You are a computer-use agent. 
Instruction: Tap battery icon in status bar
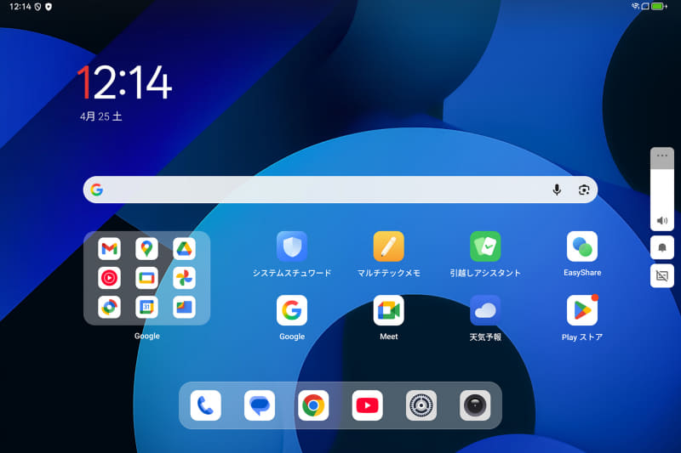pos(659,6)
